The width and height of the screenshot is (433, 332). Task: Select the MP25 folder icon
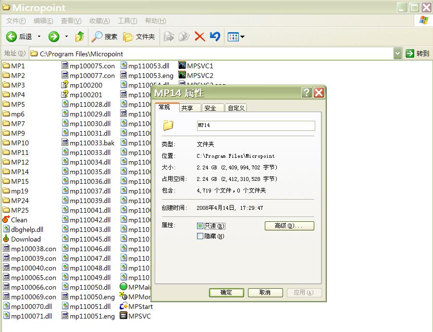pos(6,210)
